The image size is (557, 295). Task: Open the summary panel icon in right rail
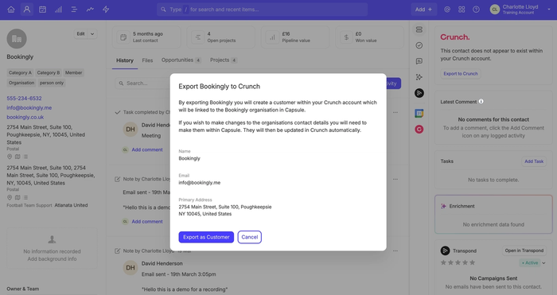click(419, 30)
